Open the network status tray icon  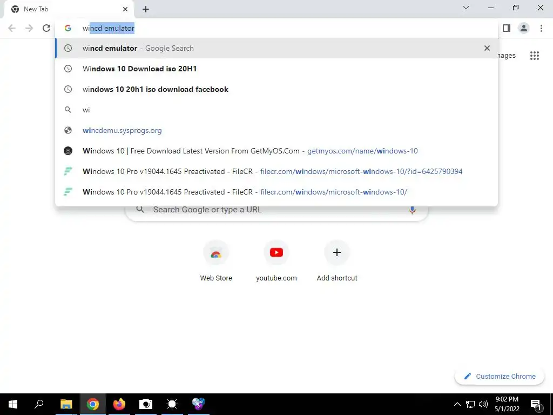pyautogui.click(x=470, y=404)
